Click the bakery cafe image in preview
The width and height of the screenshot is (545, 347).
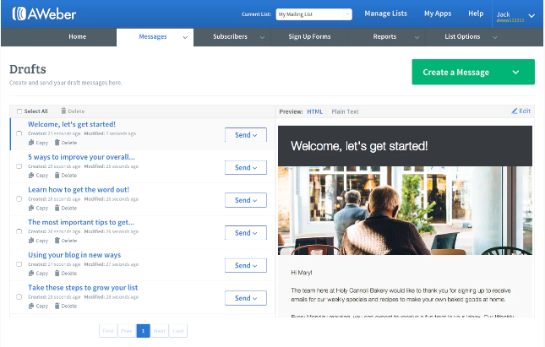pyautogui.click(x=405, y=210)
